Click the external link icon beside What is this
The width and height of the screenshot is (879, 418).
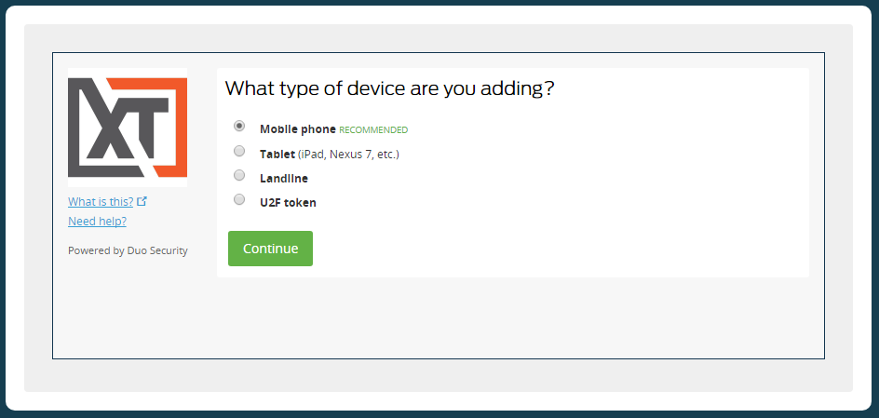click(142, 201)
